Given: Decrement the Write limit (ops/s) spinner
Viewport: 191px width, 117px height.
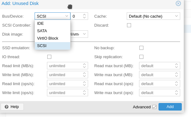Looking at the screenshot, I should pos(84,94).
